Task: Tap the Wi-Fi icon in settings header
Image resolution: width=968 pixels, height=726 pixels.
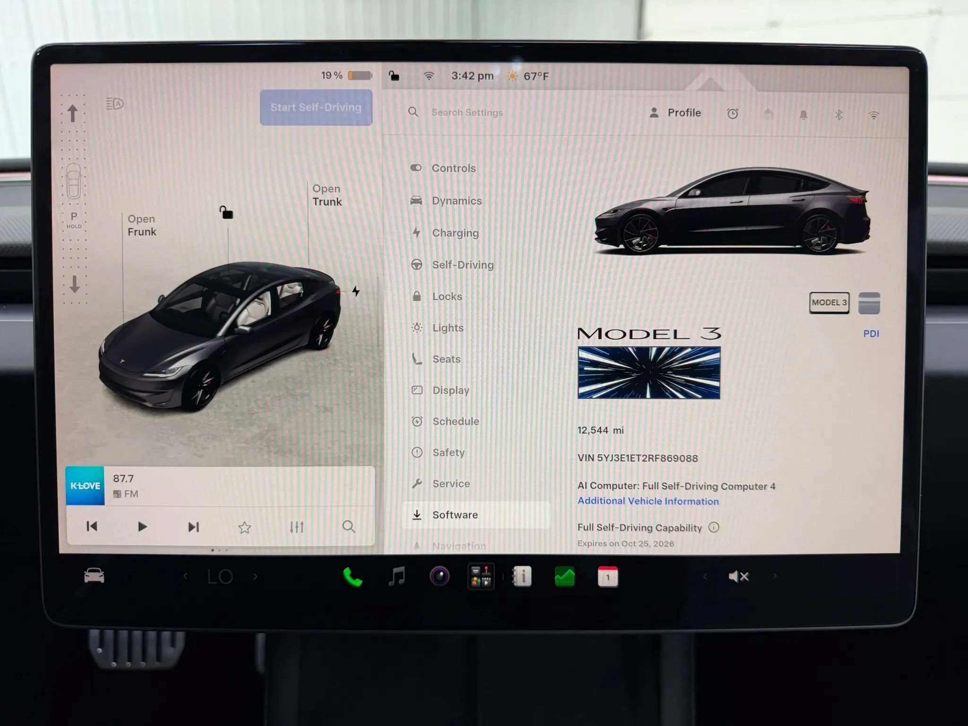Action: [873, 115]
